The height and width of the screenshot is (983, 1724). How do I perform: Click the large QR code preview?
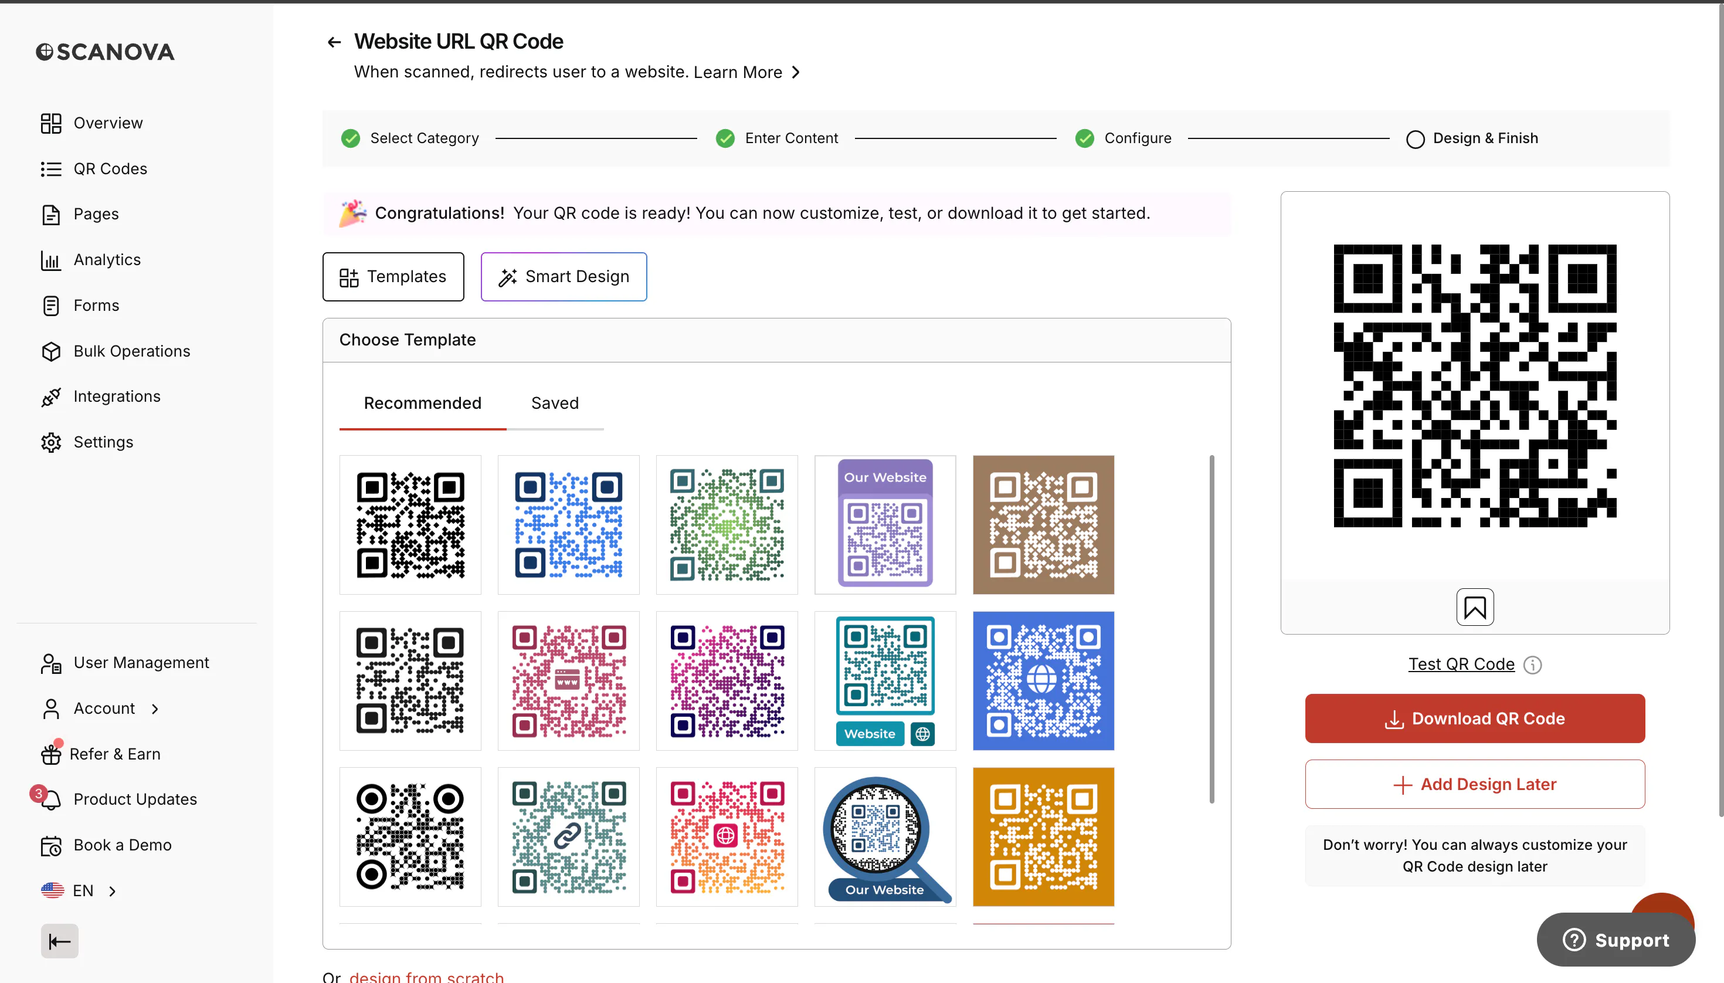coord(1474,385)
